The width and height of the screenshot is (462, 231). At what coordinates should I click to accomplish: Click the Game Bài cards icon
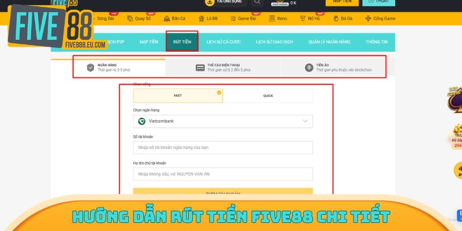[233, 18]
